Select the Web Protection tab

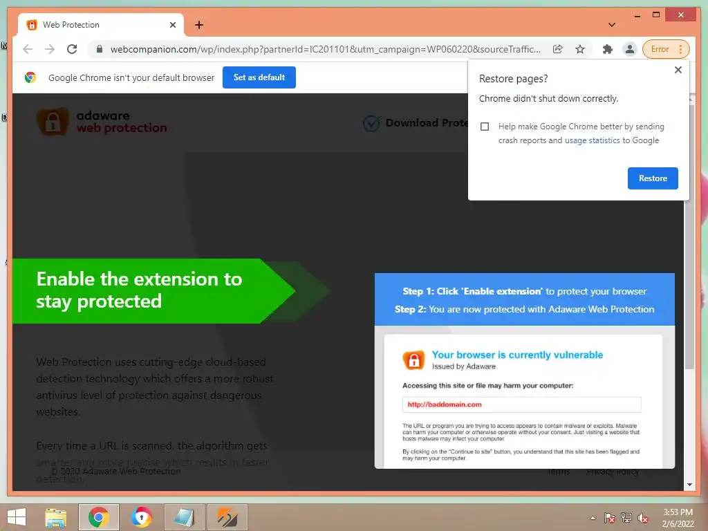101,25
